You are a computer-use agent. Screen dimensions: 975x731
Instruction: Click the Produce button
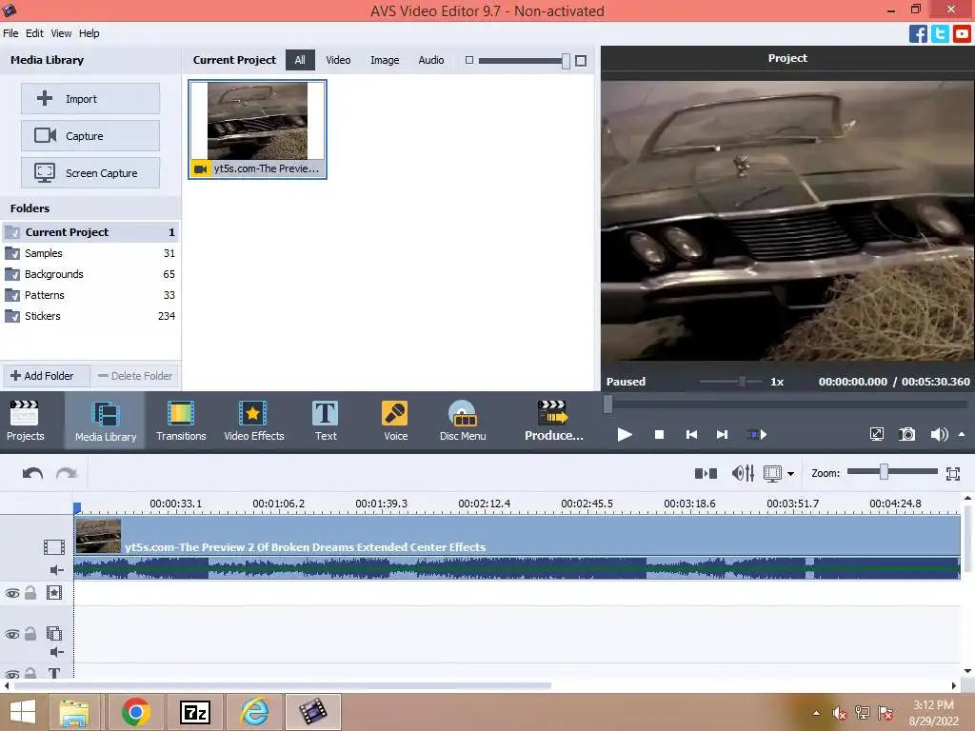[x=553, y=421]
